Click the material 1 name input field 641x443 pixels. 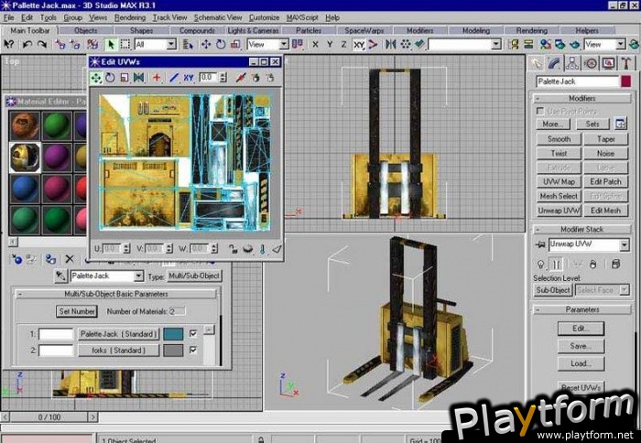pos(56,334)
